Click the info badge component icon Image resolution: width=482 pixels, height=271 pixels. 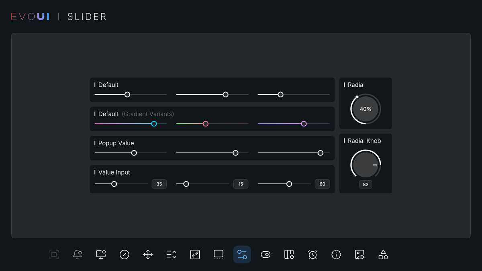[x=336, y=254]
